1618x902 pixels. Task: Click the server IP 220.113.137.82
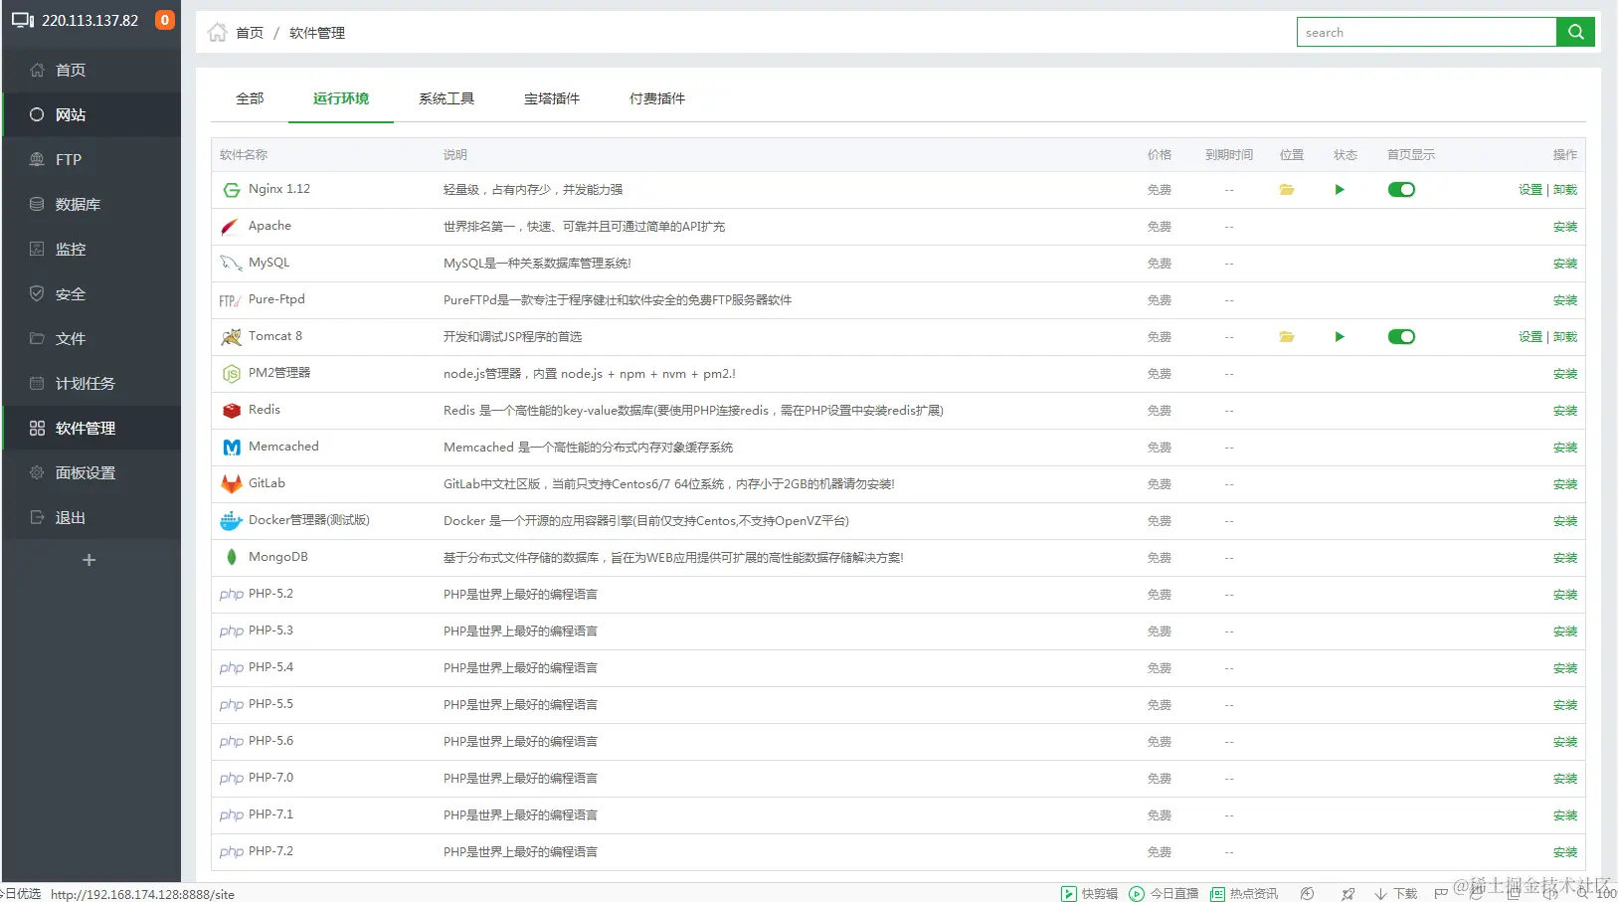(x=90, y=20)
